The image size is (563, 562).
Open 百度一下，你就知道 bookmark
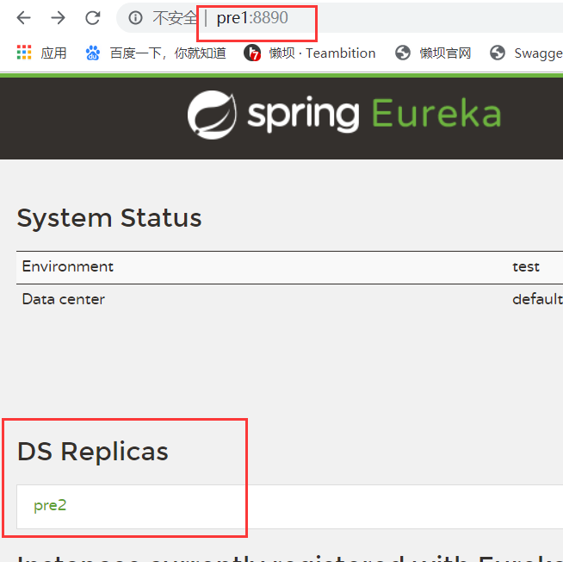168,53
